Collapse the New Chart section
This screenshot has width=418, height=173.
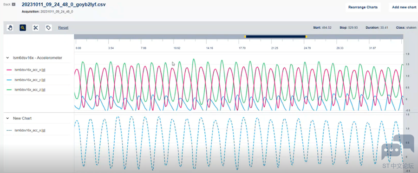pyautogui.click(x=7, y=118)
